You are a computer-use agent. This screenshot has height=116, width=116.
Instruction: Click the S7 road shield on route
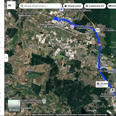[100, 45]
